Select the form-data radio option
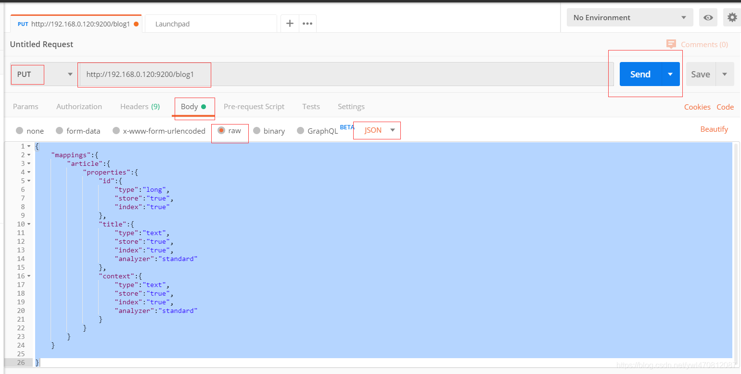The width and height of the screenshot is (741, 374). [x=60, y=131]
